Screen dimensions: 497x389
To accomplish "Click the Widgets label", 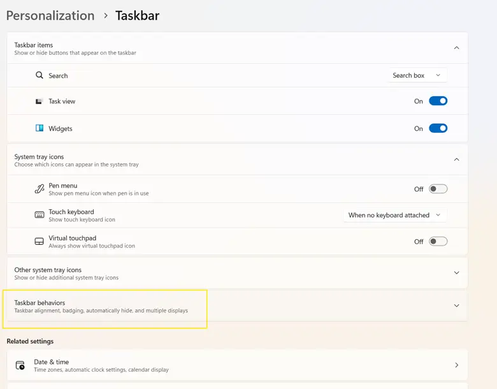I will (x=61, y=129).
